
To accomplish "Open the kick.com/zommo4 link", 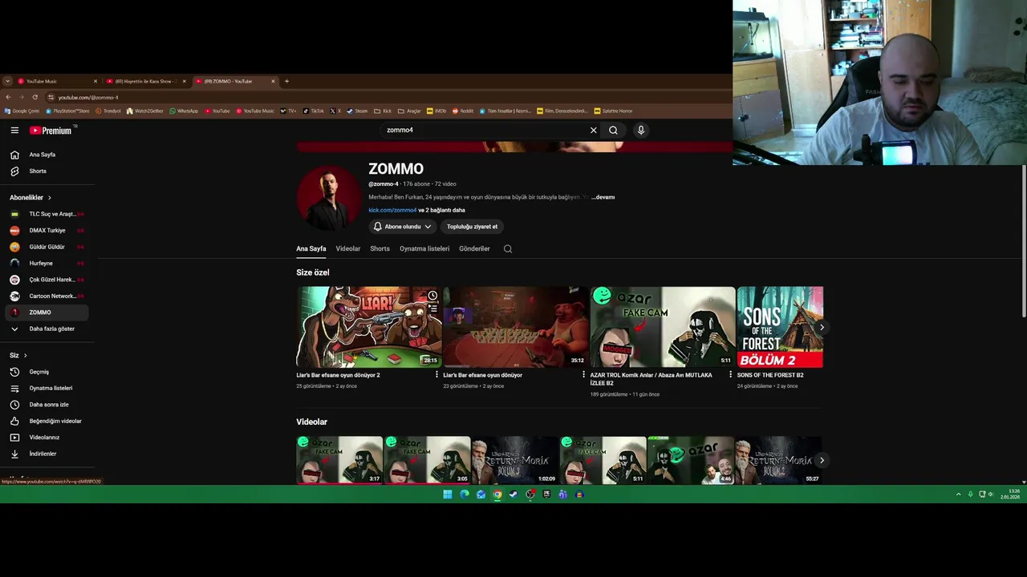I will point(392,210).
